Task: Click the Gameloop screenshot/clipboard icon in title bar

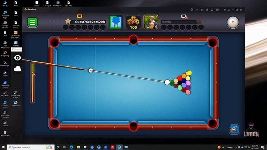Action: [207, 10]
